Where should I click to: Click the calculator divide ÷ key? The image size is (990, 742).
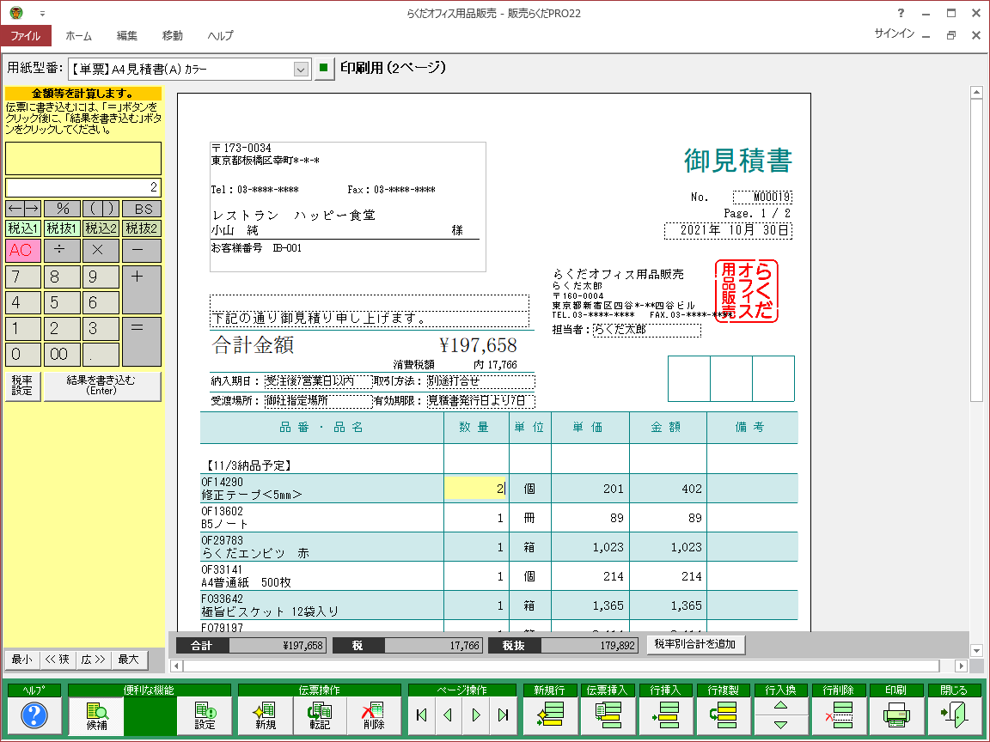point(63,251)
